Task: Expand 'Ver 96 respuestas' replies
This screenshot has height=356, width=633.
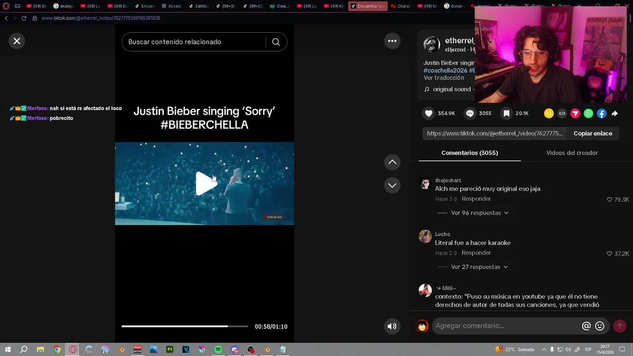Action: 480,213
